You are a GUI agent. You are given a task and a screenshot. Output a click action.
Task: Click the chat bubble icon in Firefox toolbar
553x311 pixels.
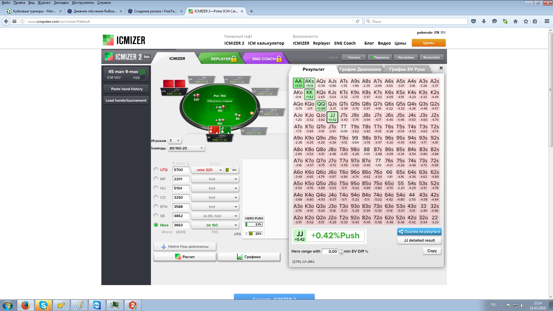(495, 21)
